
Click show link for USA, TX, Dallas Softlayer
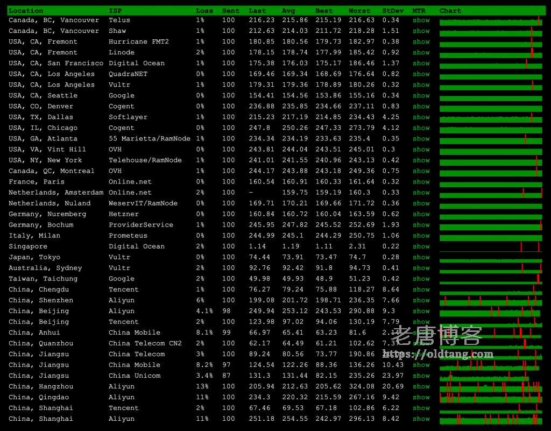click(421, 117)
